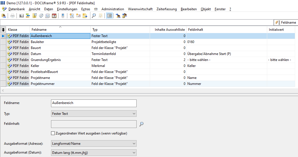Click the PDF Feldin icon in Bauleiter row
This screenshot has height=157, width=298.
(x=9, y=42)
